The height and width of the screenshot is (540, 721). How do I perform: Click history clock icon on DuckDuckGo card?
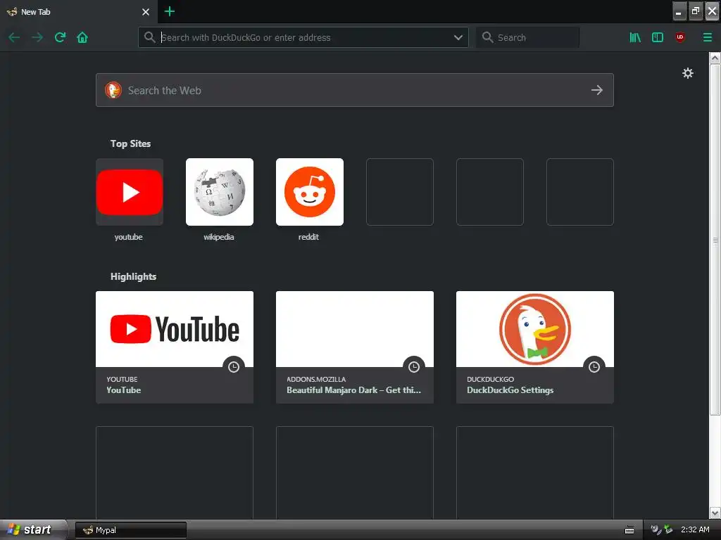(x=594, y=367)
